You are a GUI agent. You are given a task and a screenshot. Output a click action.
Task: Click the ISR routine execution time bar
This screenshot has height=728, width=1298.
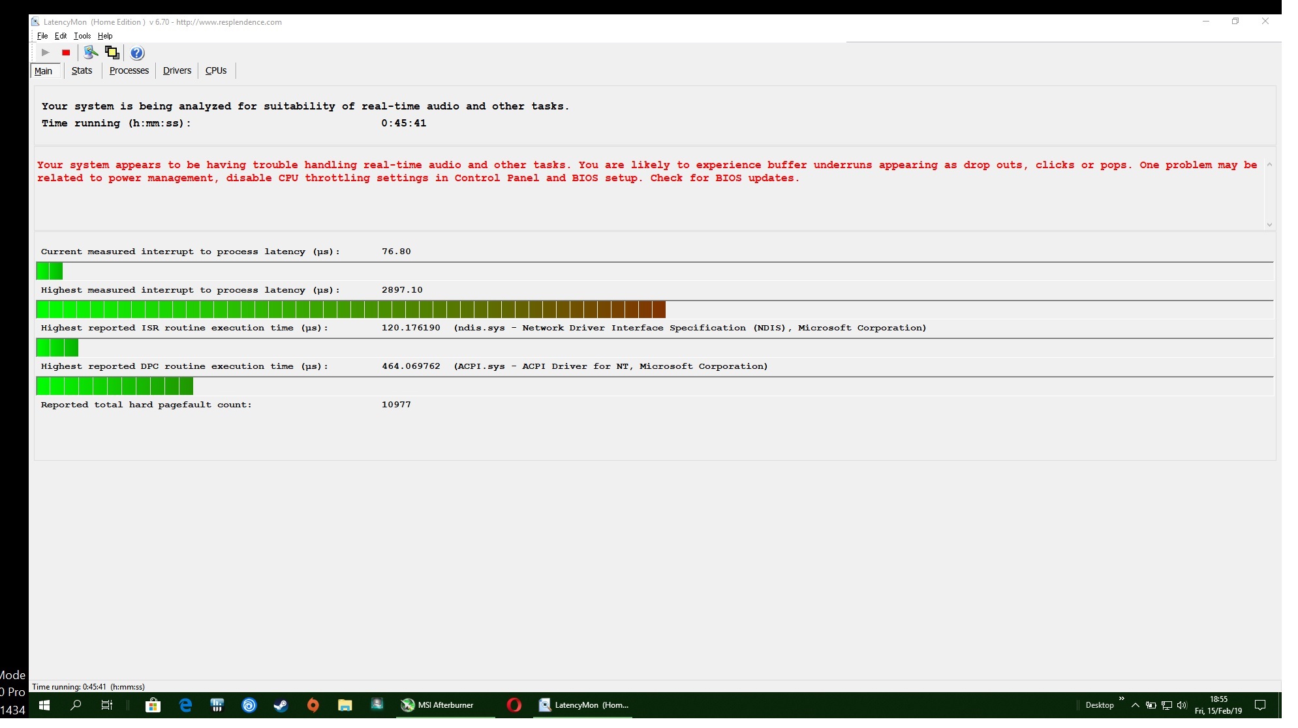point(57,348)
